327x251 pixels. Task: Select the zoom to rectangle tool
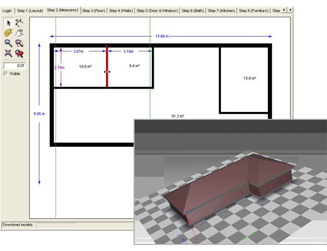point(19,43)
